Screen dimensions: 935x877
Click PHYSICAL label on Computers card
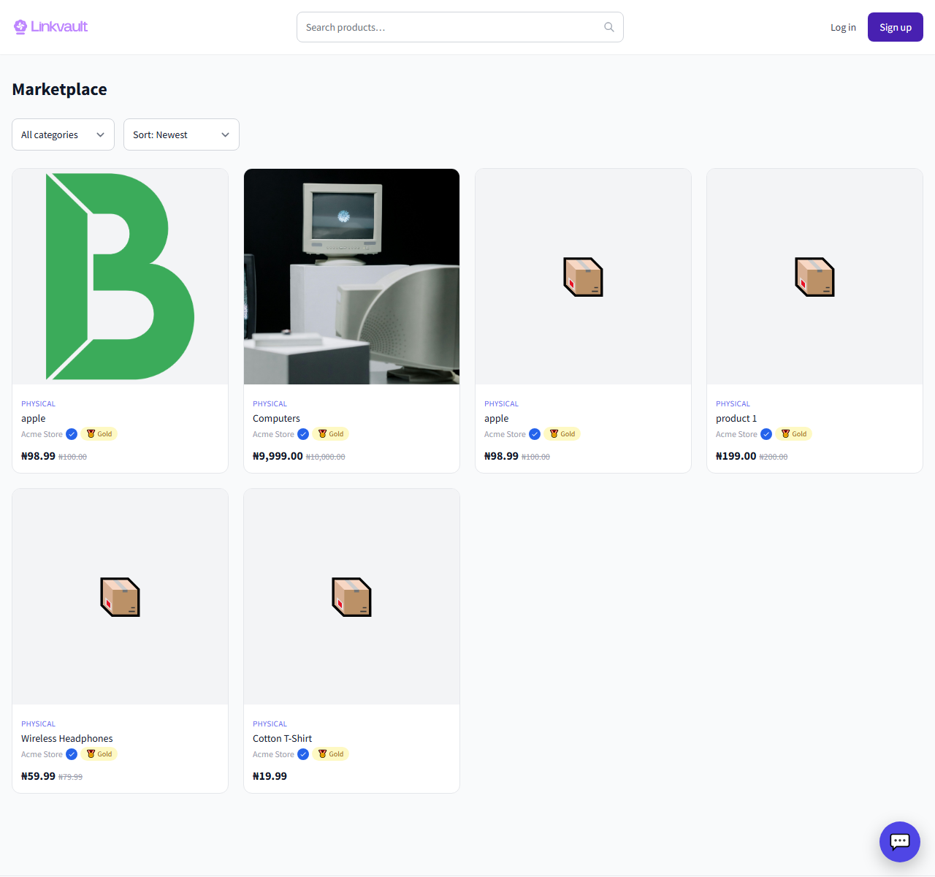pos(270,403)
